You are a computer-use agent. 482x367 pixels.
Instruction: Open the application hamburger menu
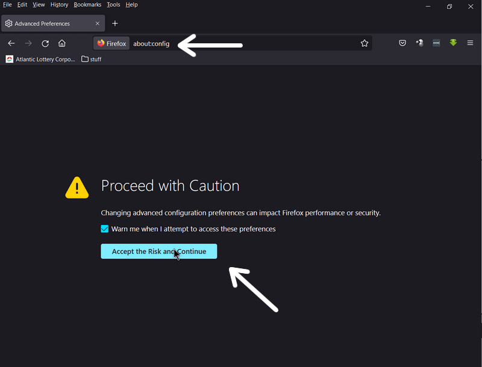pyautogui.click(x=470, y=43)
